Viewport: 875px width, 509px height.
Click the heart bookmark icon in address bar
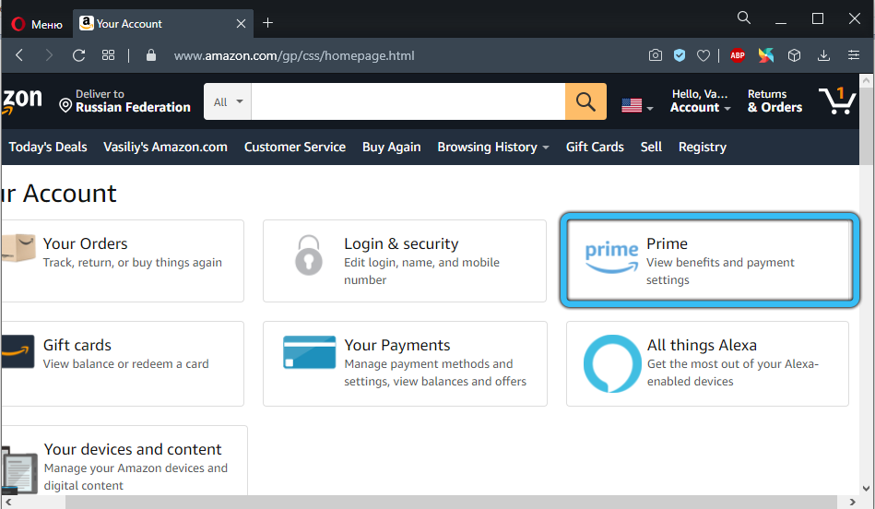[x=704, y=55]
